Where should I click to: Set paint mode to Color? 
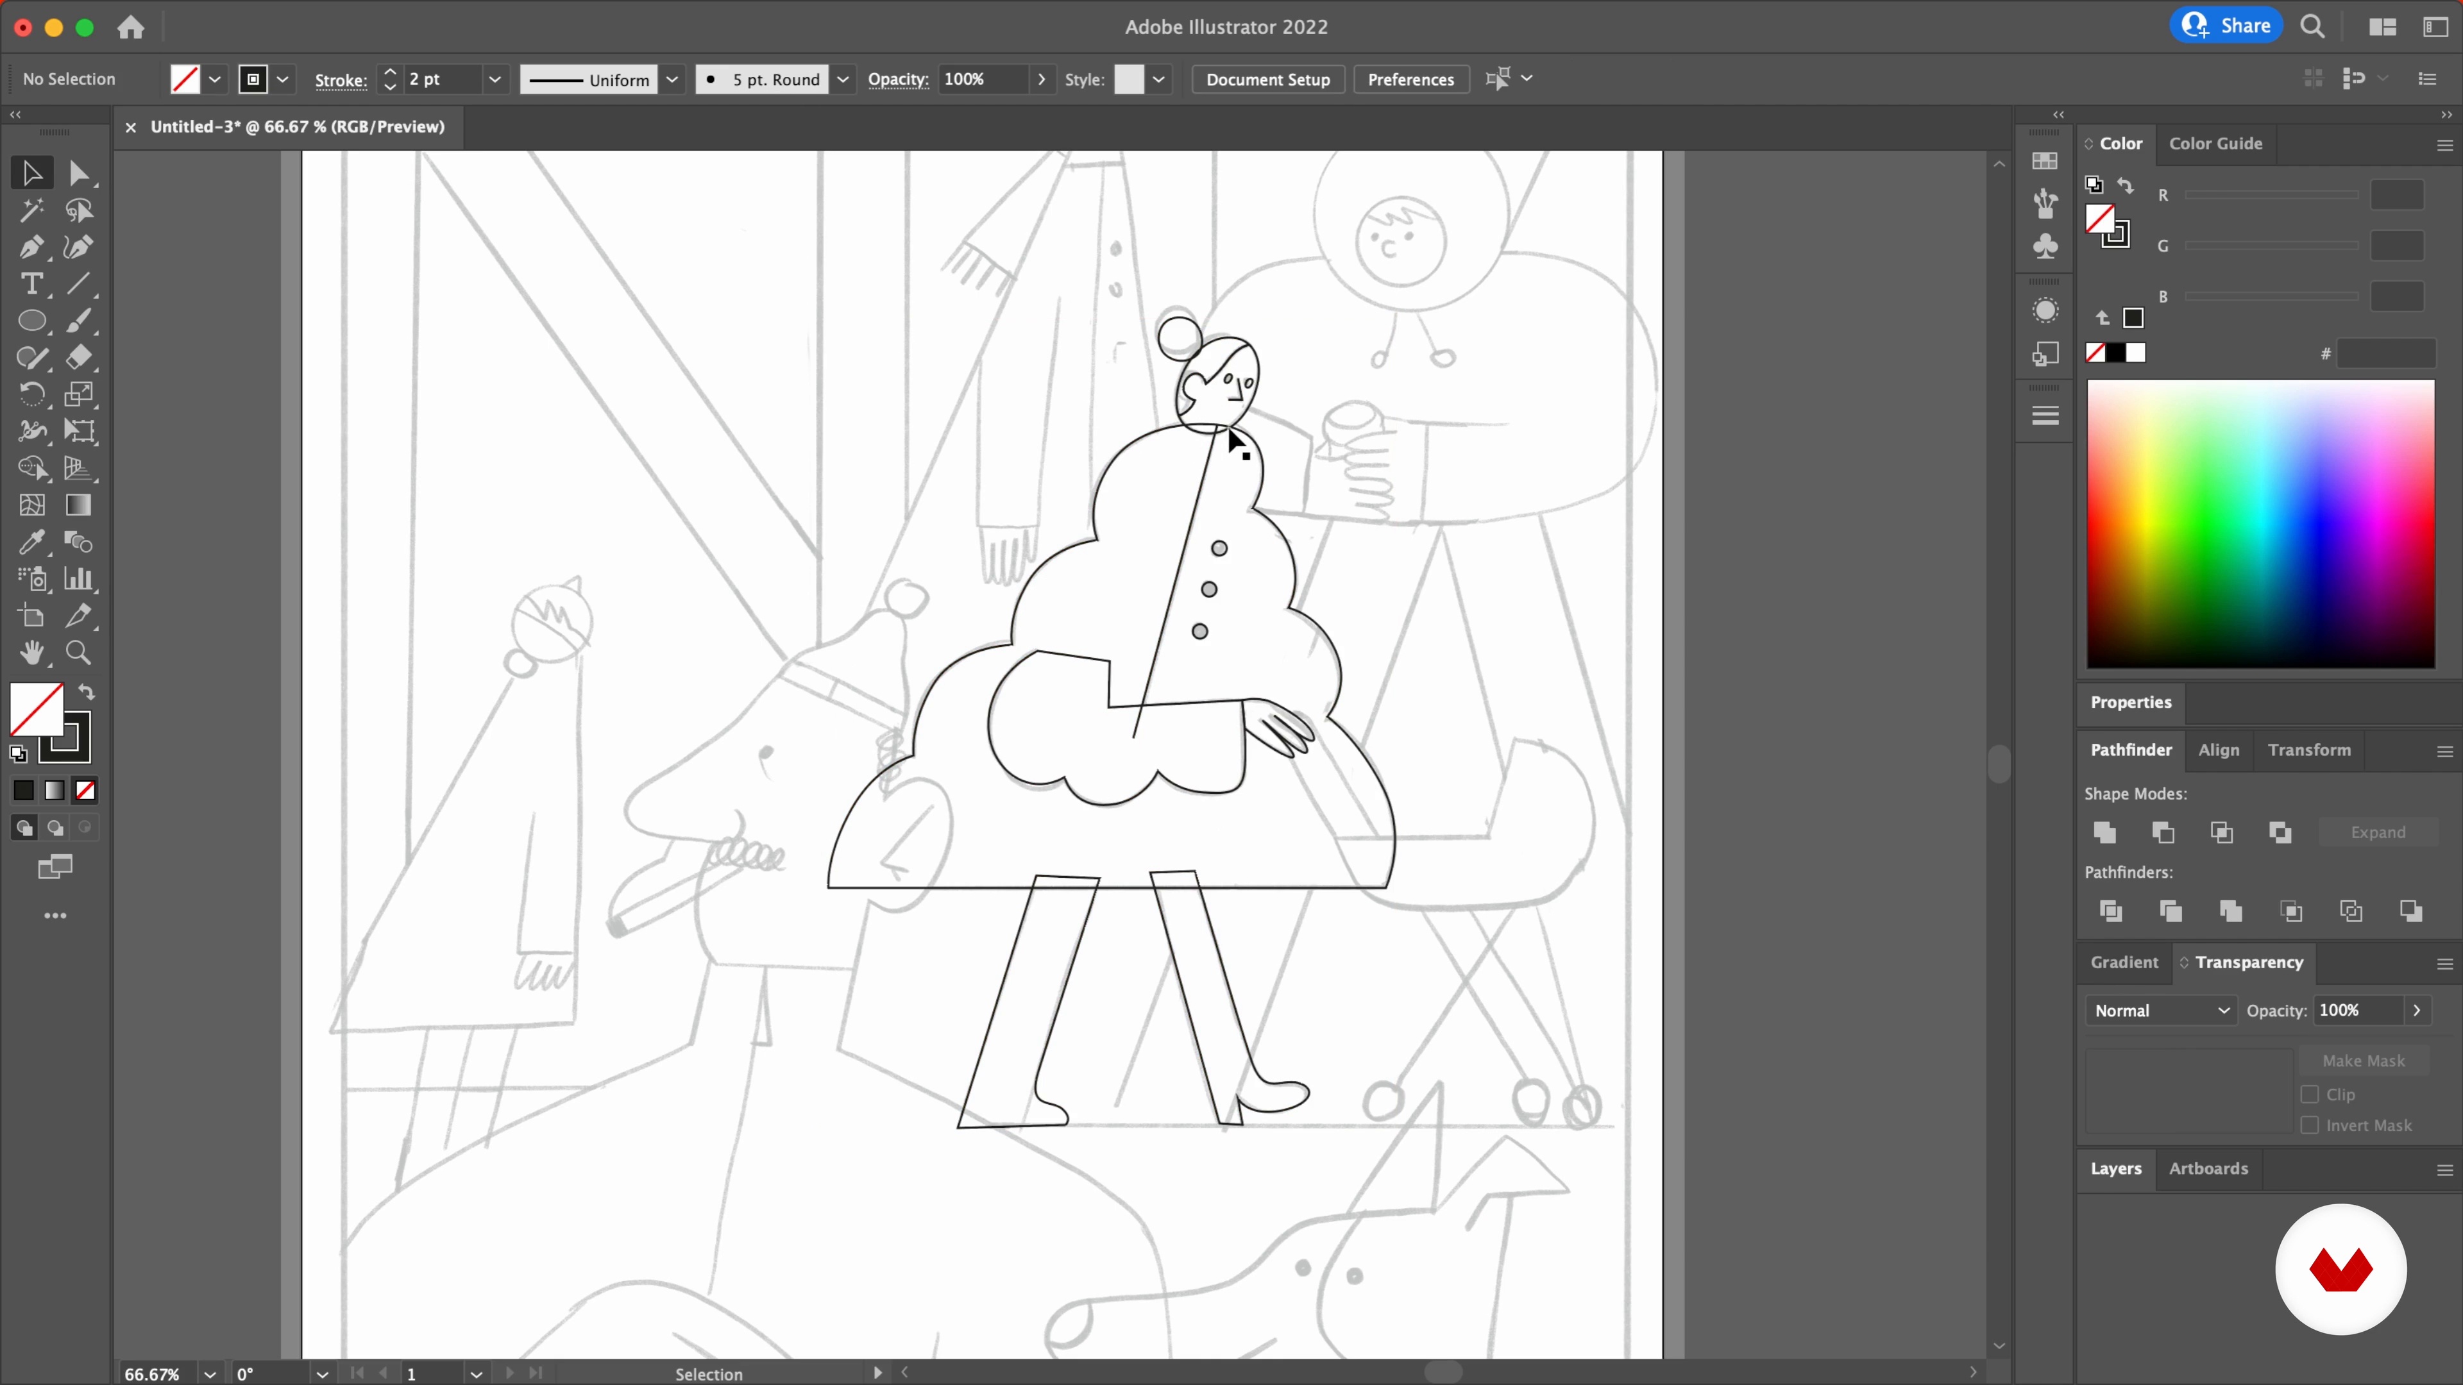24,791
